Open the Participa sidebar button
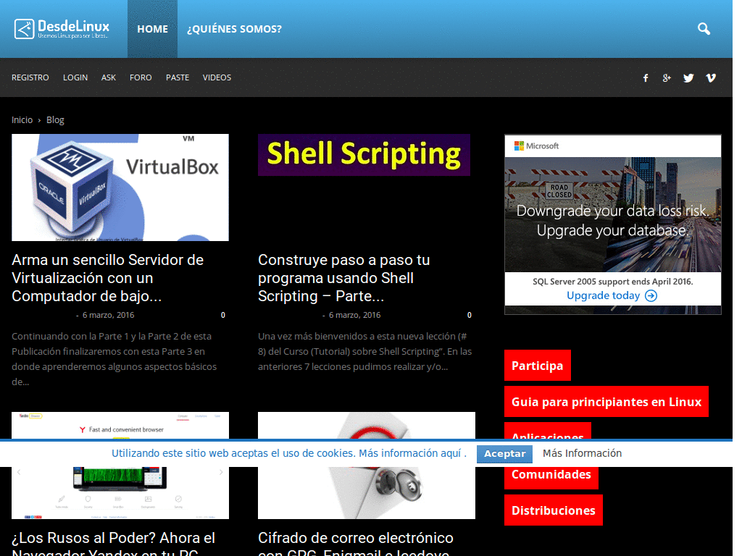This screenshot has height=556, width=742. (538, 366)
